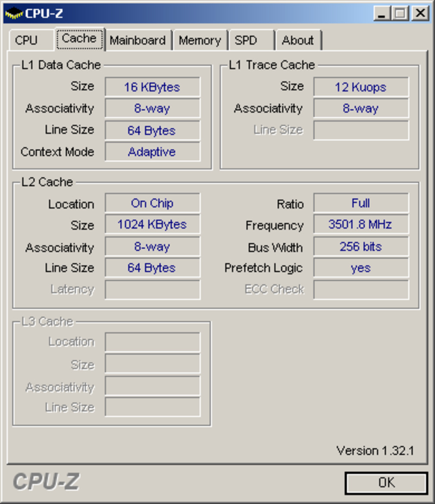Minimize the CPU-Z window
The image size is (435, 504).
[x=382, y=13]
